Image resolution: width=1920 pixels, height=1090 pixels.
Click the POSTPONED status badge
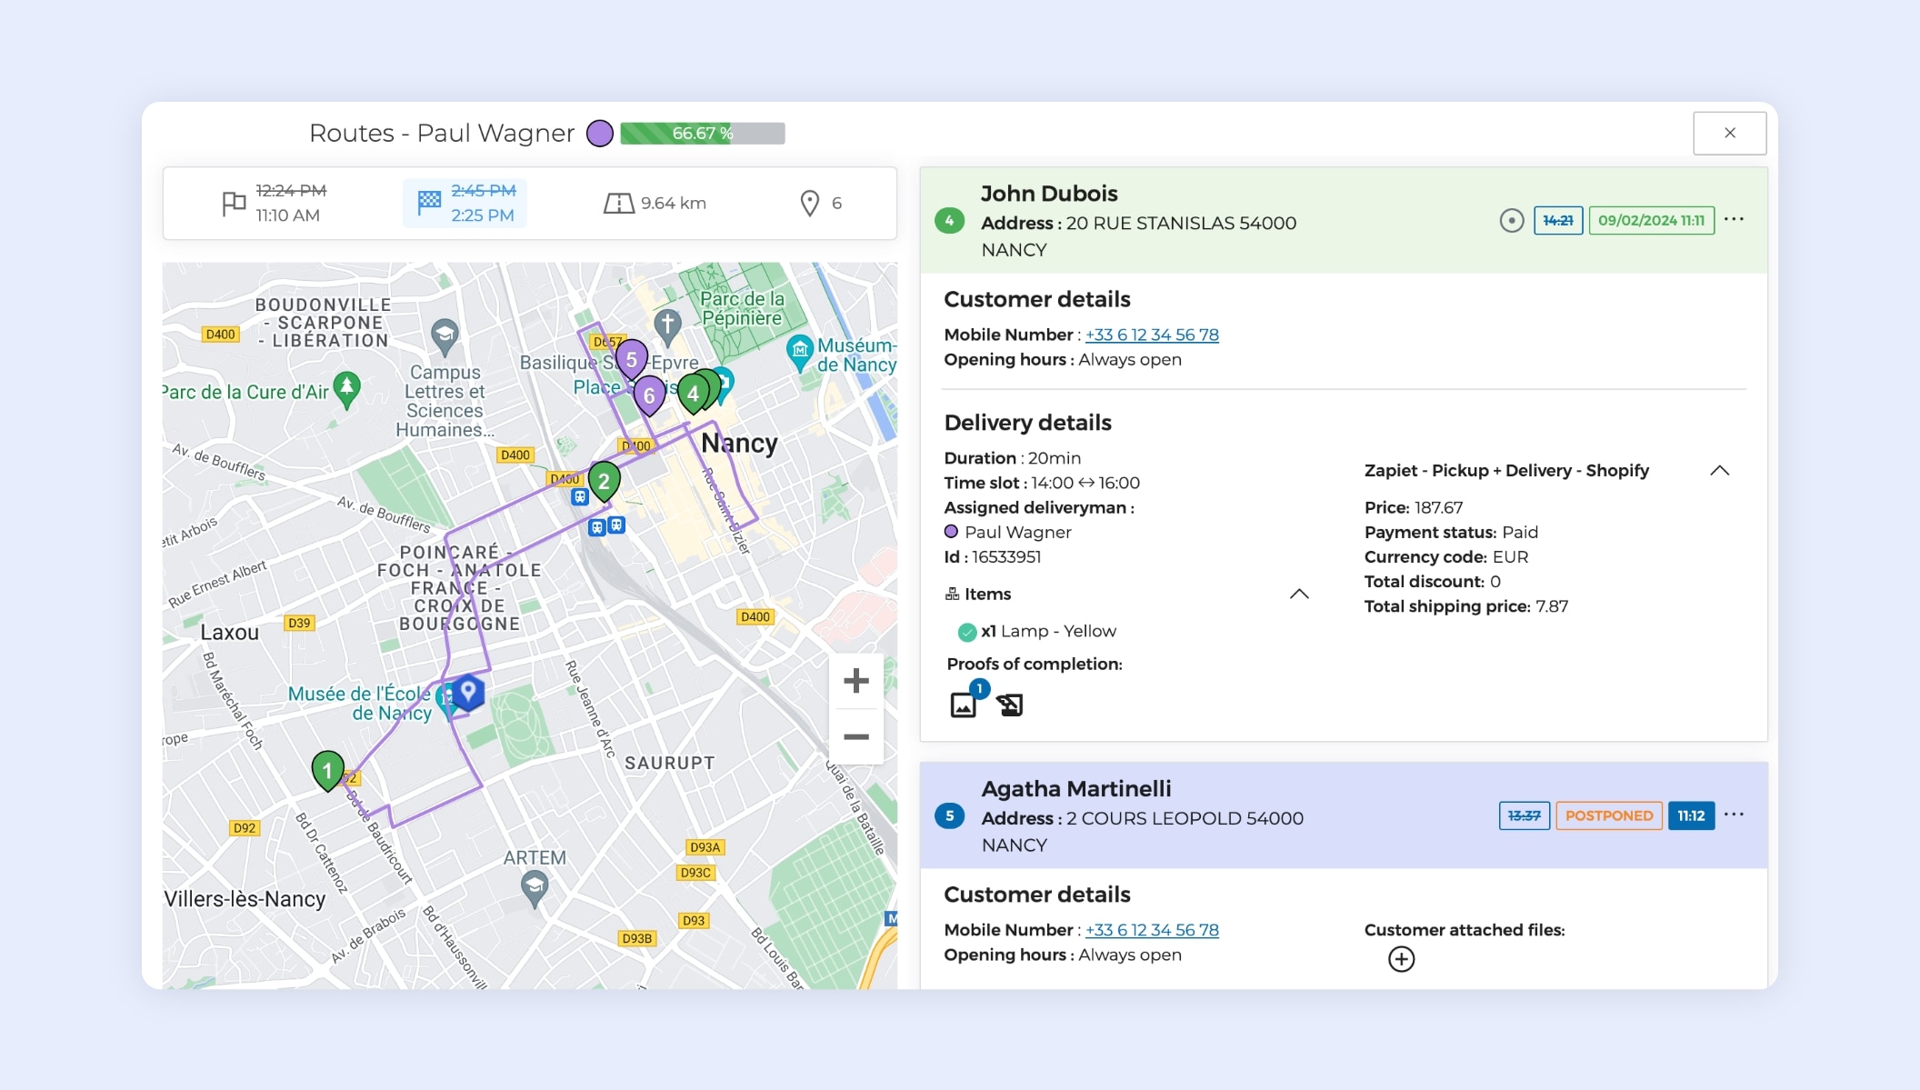pyautogui.click(x=1608, y=815)
